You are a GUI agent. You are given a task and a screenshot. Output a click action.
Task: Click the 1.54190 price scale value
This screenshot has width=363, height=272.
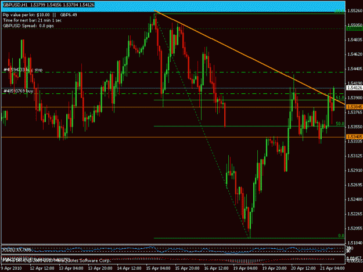click(x=355, y=83)
